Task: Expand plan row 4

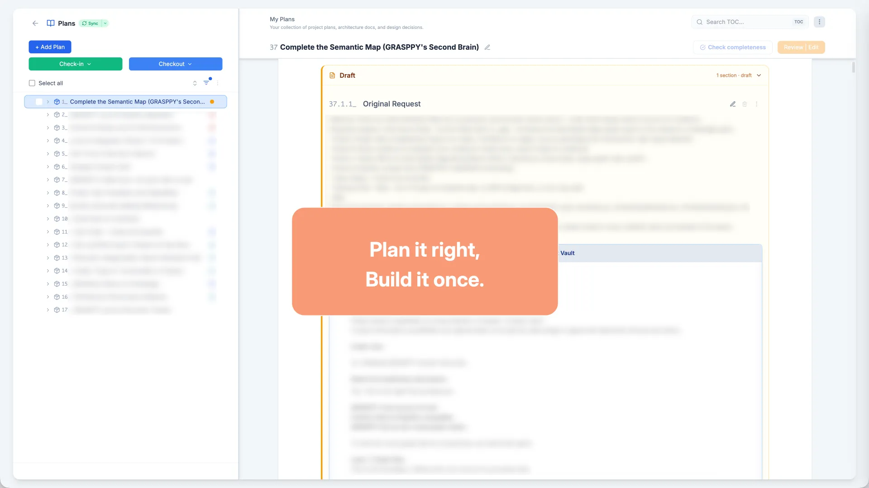Action: click(48, 141)
